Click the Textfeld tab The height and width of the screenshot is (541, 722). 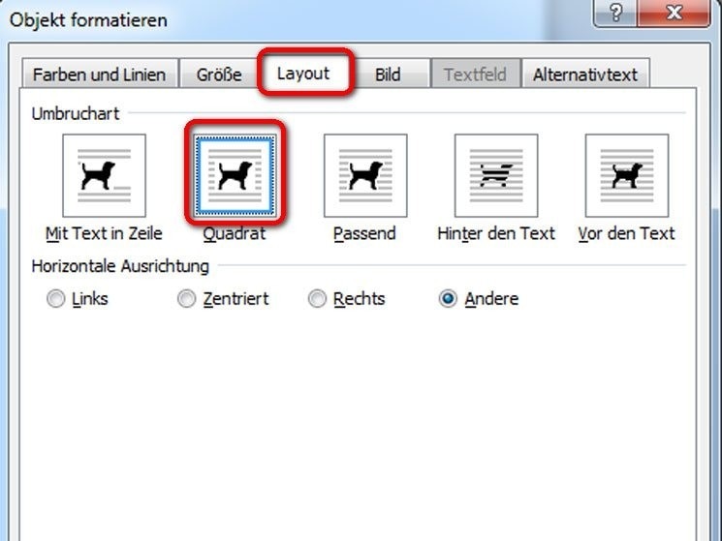click(x=475, y=74)
